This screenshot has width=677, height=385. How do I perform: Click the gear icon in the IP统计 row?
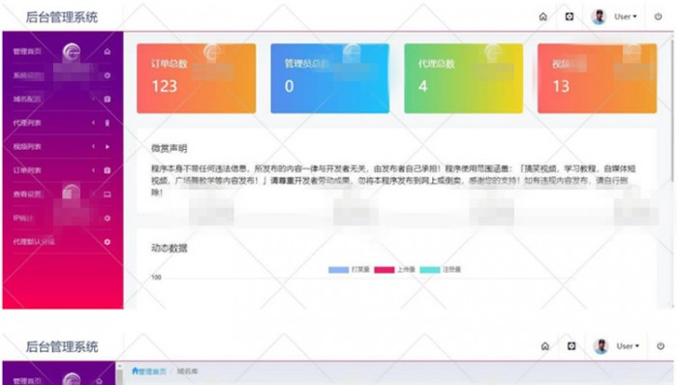[108, 219]
